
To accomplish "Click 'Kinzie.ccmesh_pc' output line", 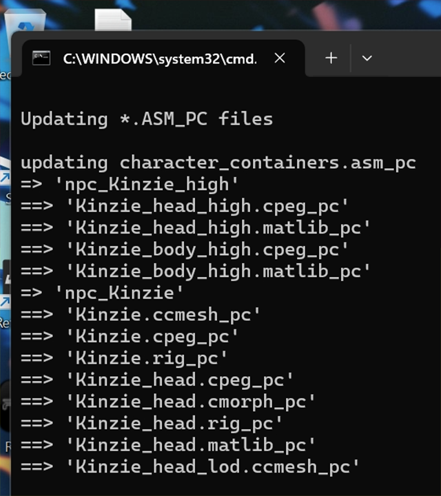I will [x=141, y=315].
